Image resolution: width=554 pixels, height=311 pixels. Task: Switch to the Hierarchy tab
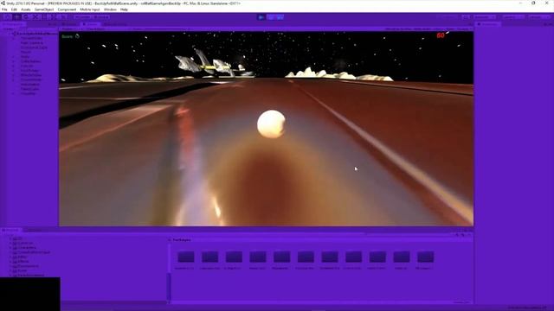pyautogui.click(x=13, y=24)
